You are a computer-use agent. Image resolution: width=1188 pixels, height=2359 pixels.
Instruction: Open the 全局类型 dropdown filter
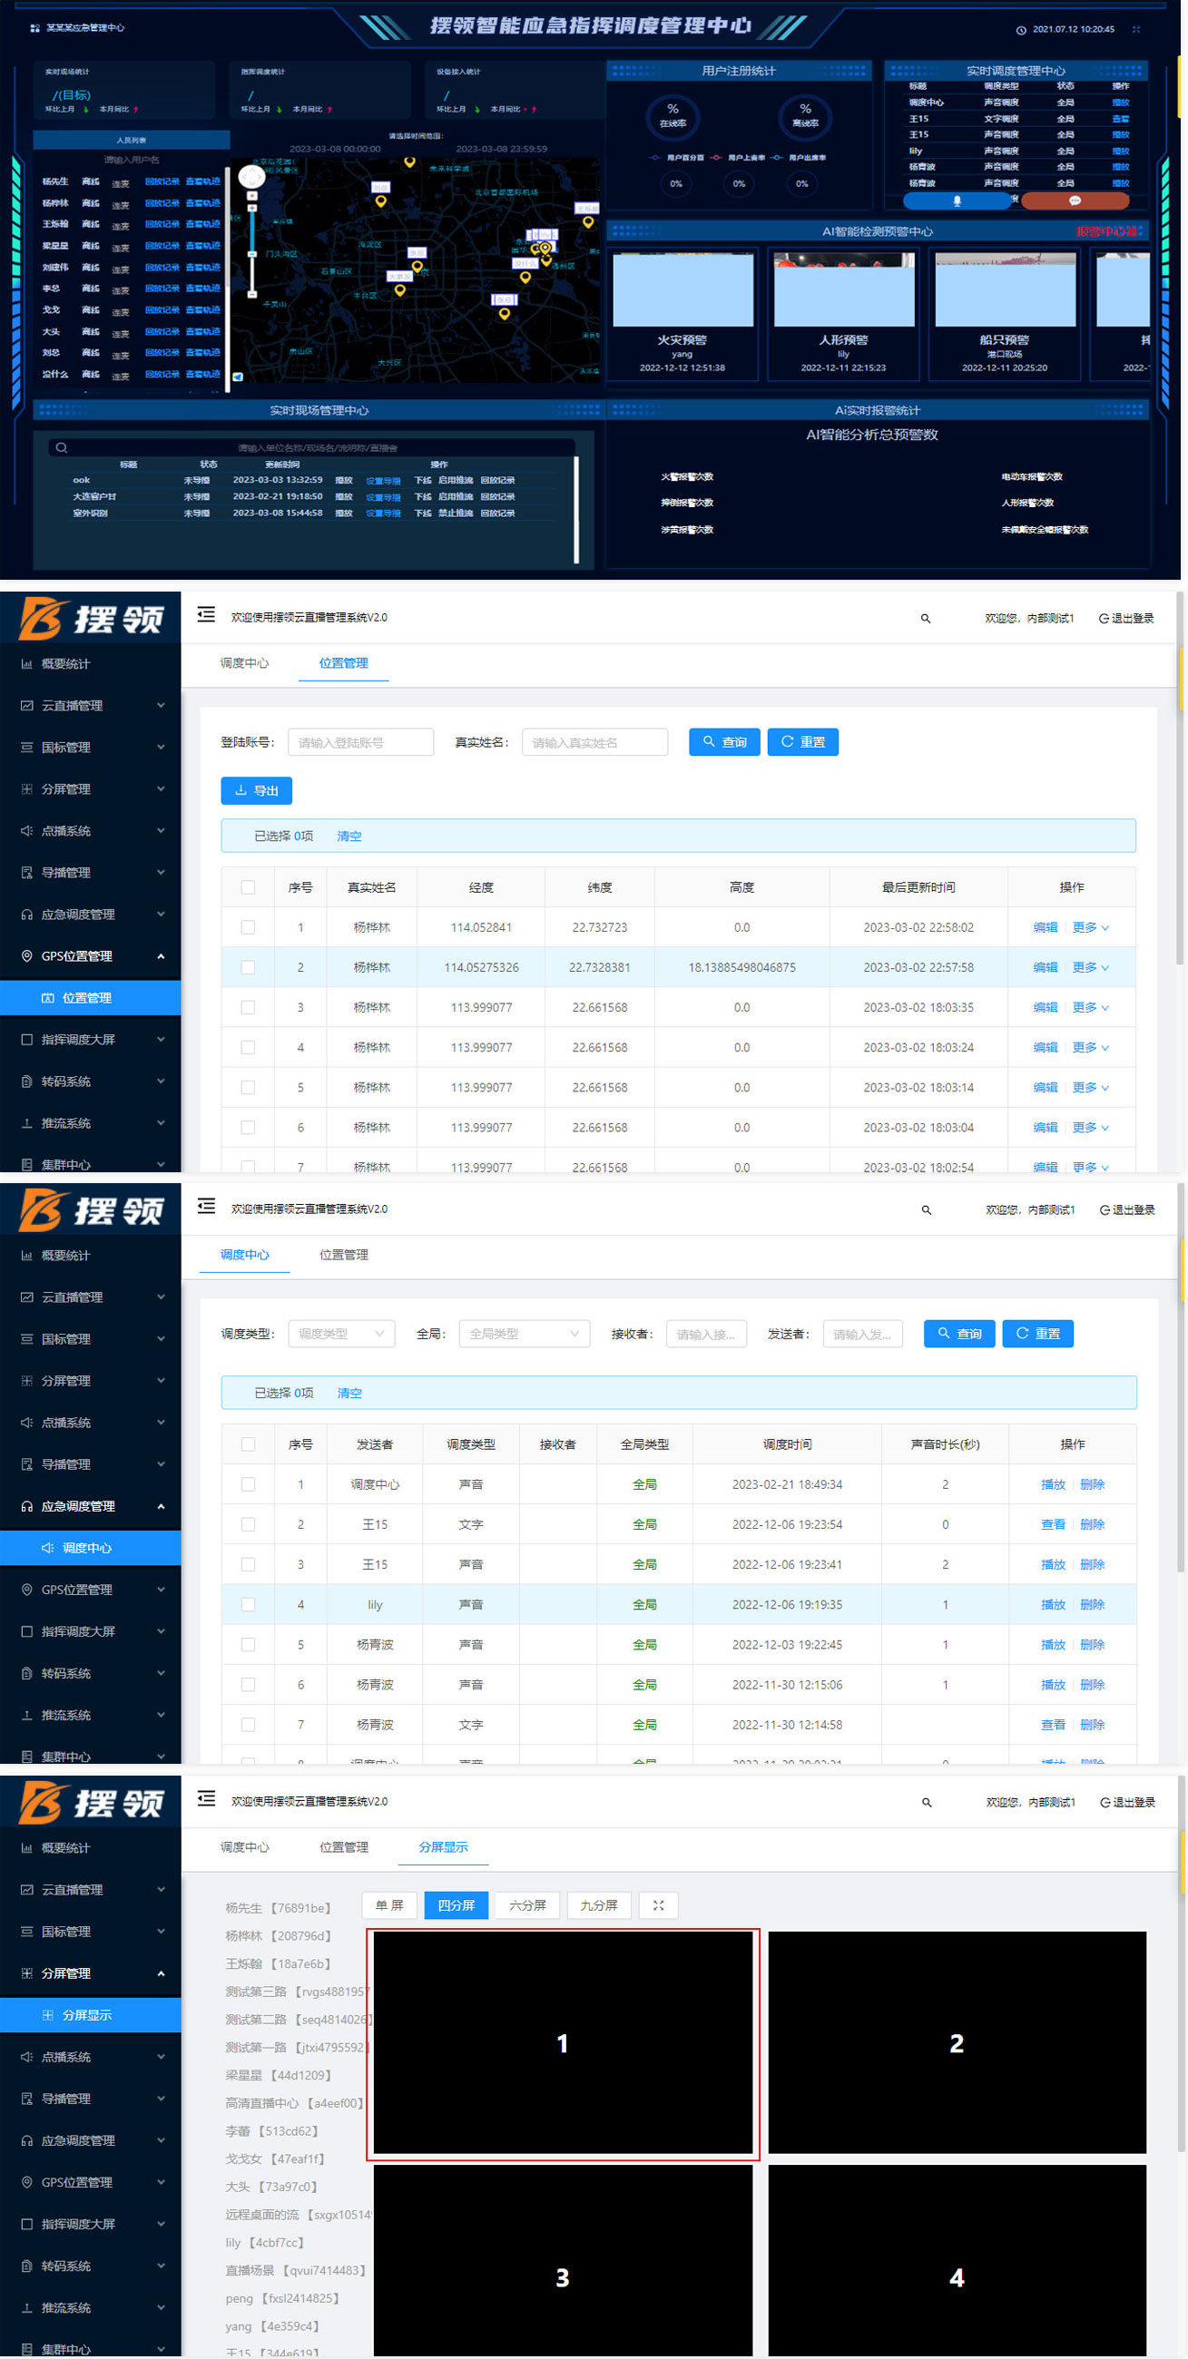tap(524, 1334)
